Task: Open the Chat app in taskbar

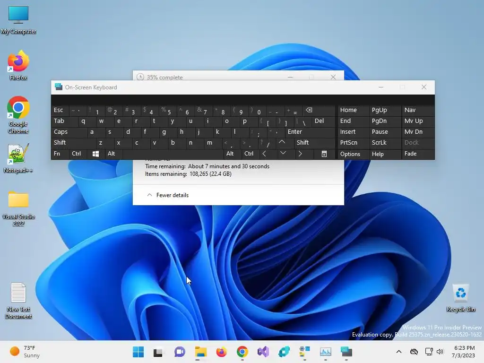Action: [179, 352]
